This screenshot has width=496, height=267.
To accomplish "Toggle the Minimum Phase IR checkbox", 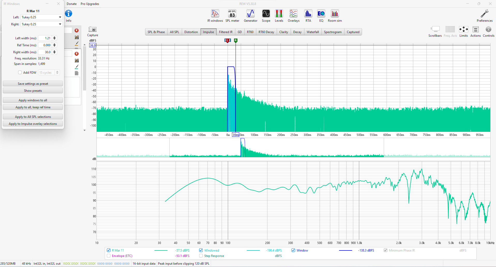I will tap(386, 250).
